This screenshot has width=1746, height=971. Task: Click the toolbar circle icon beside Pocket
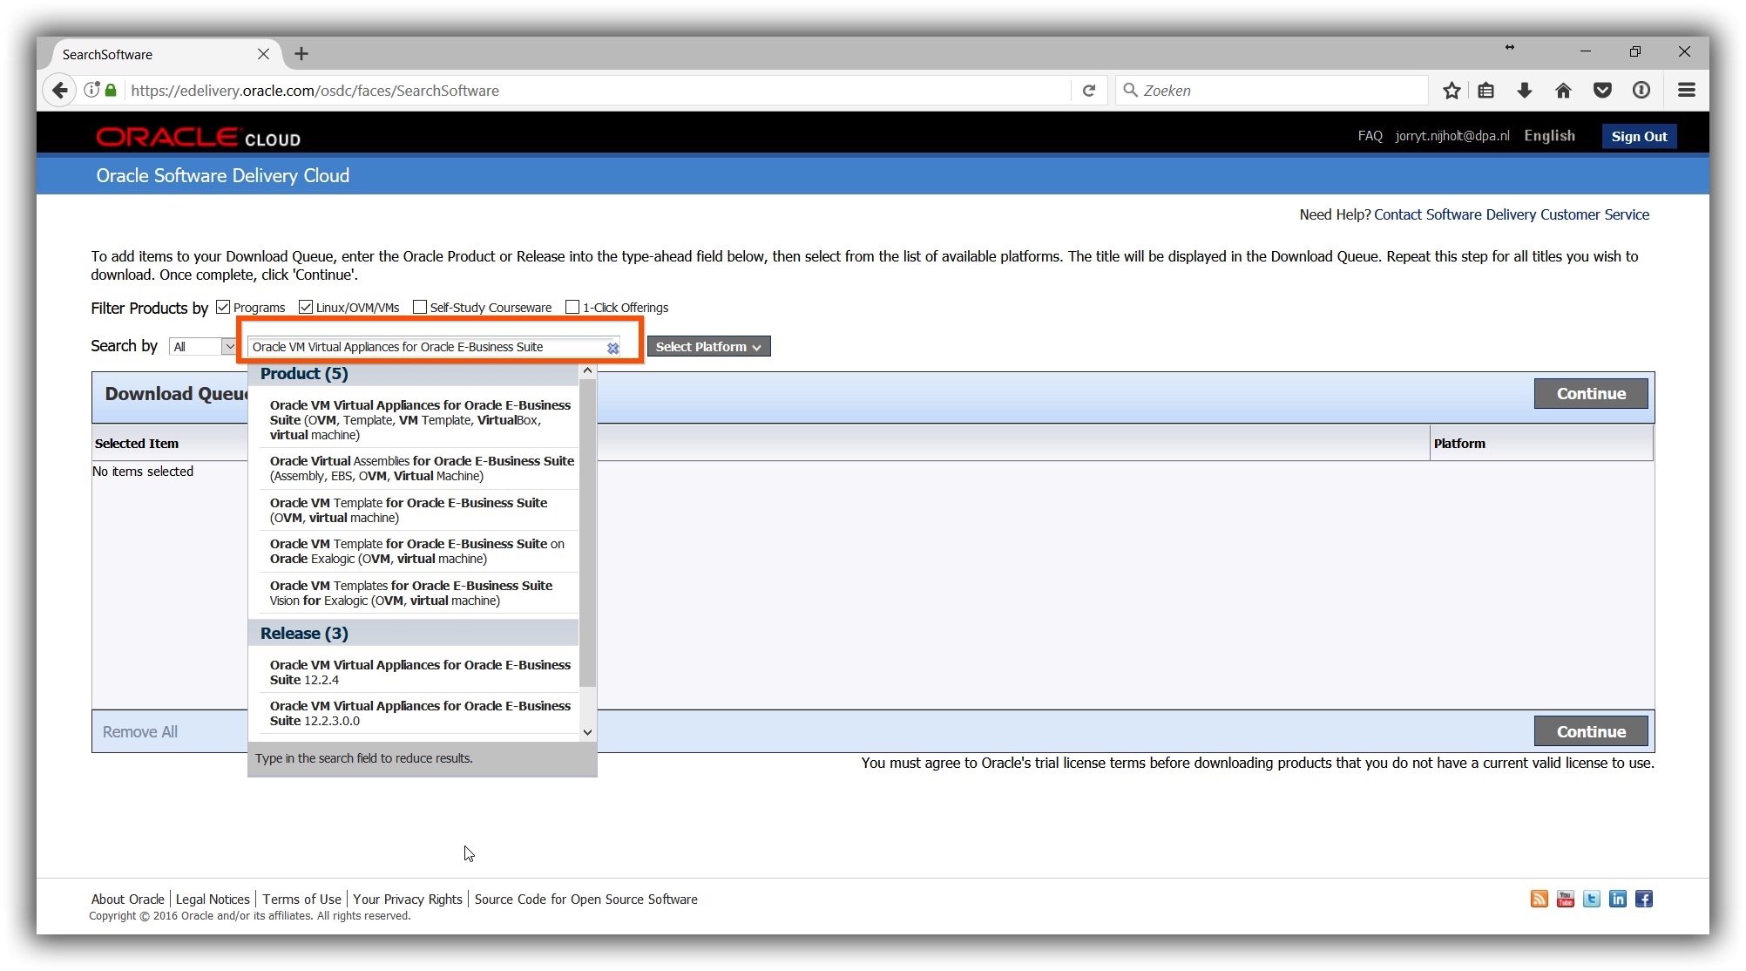pos(1641,91)
